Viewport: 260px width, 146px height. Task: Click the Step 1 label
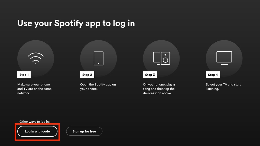pyautogui.click(x=24, y=75)
